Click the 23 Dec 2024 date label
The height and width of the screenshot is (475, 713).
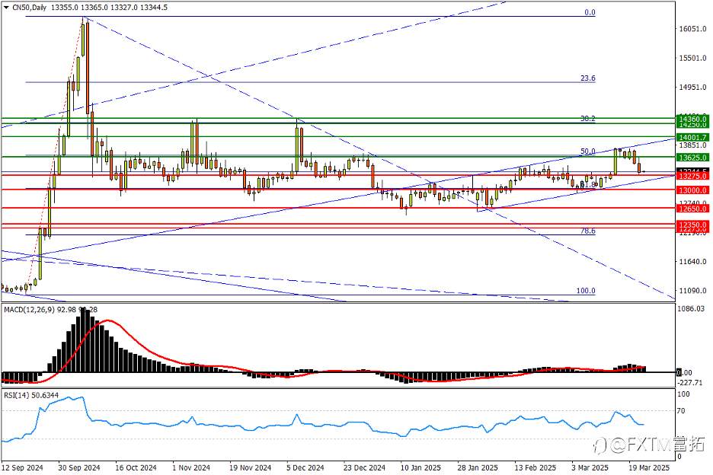pos(364,467)
